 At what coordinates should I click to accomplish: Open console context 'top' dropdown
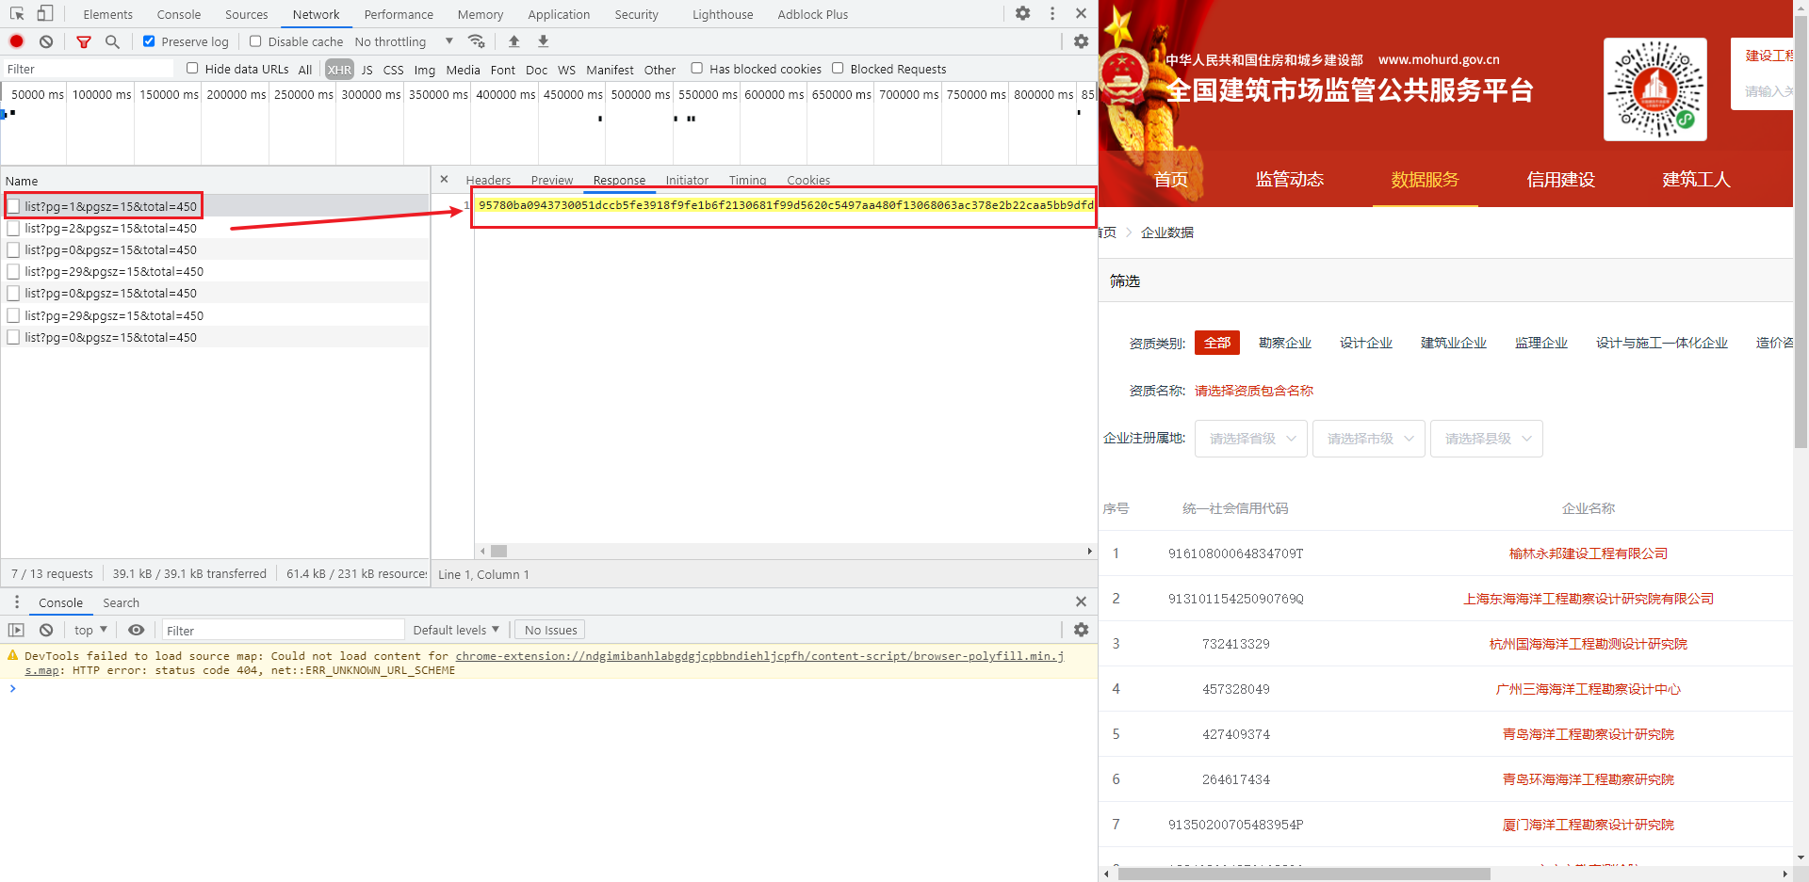[90, 630]
